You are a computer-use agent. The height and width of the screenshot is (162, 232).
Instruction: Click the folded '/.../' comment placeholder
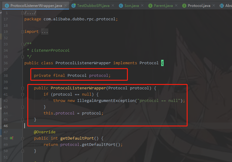tap(30, 13)
